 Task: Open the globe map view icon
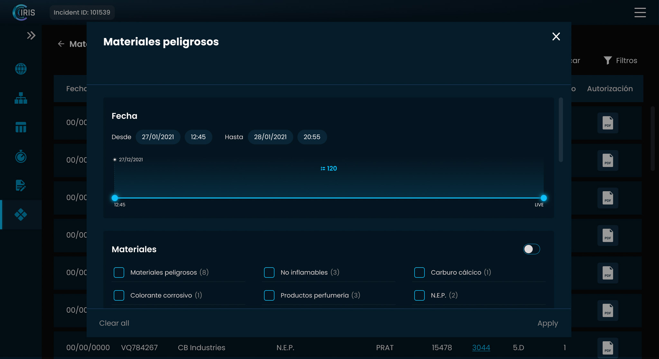[21, 69]
